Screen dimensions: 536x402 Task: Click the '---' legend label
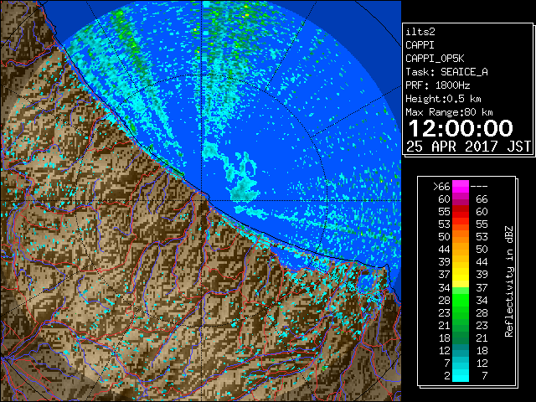click(x=479, y=187)
